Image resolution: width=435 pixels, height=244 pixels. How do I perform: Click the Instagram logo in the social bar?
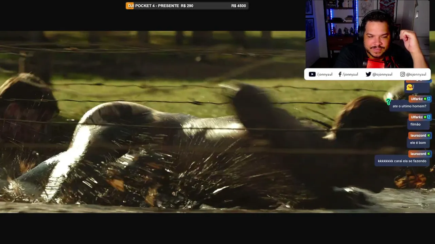(x=402, y=74)
